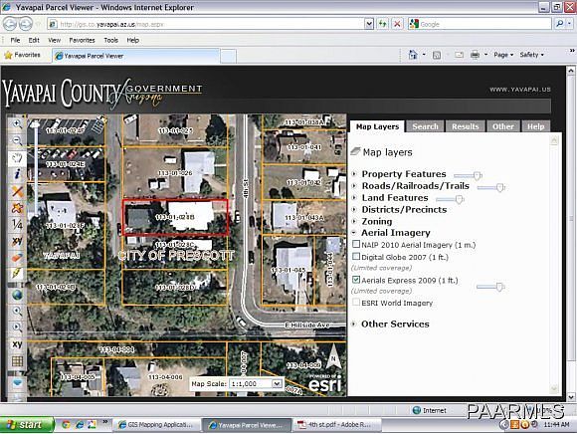Viewport: 577px width, 434px height.
Task: Switch to the Search tab
Action: [425, 126]
